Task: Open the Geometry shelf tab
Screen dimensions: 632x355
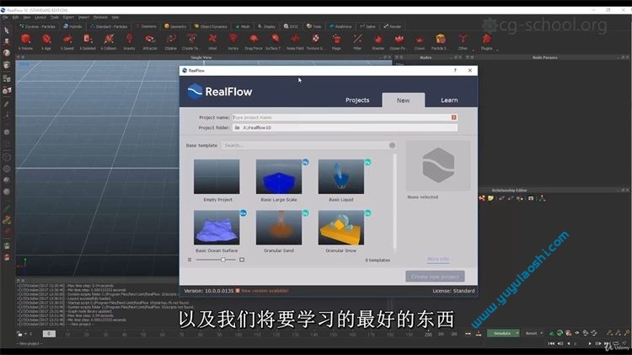Action: pyautogui.click(x=175, y=27)
